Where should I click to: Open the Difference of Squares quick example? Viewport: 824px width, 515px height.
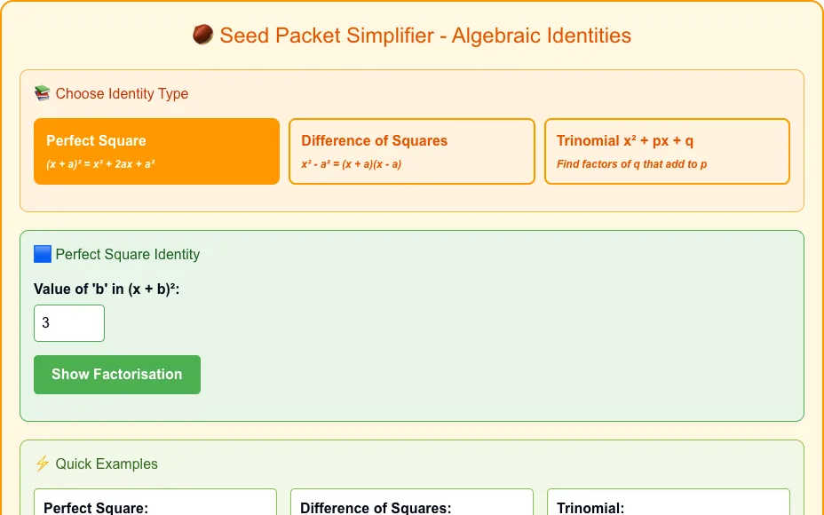click(412, 502)
